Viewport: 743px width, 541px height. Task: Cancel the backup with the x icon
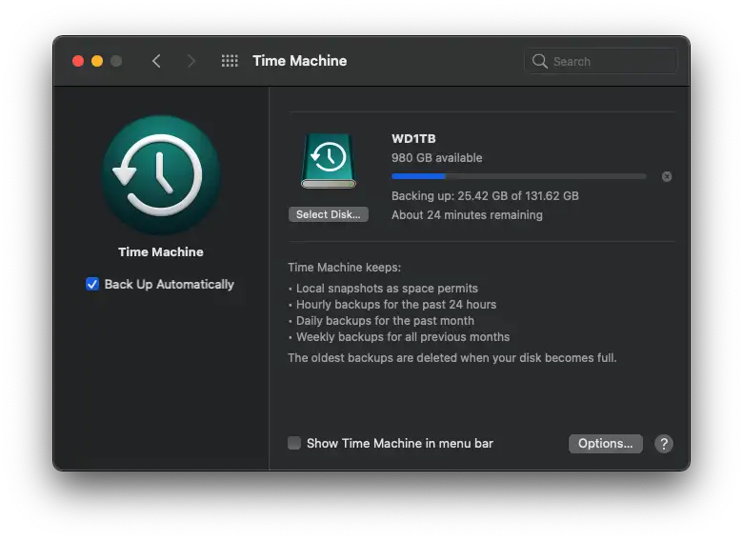click(x=667, y=177)
